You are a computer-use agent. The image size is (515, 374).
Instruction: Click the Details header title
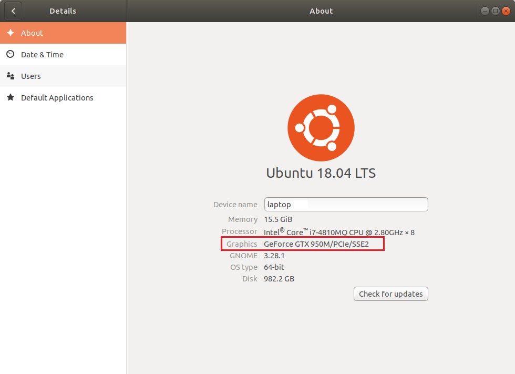coord(63,11)
